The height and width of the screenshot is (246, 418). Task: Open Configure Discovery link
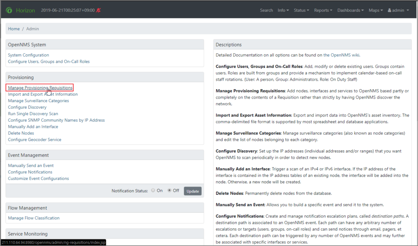[x=27, y=107]
